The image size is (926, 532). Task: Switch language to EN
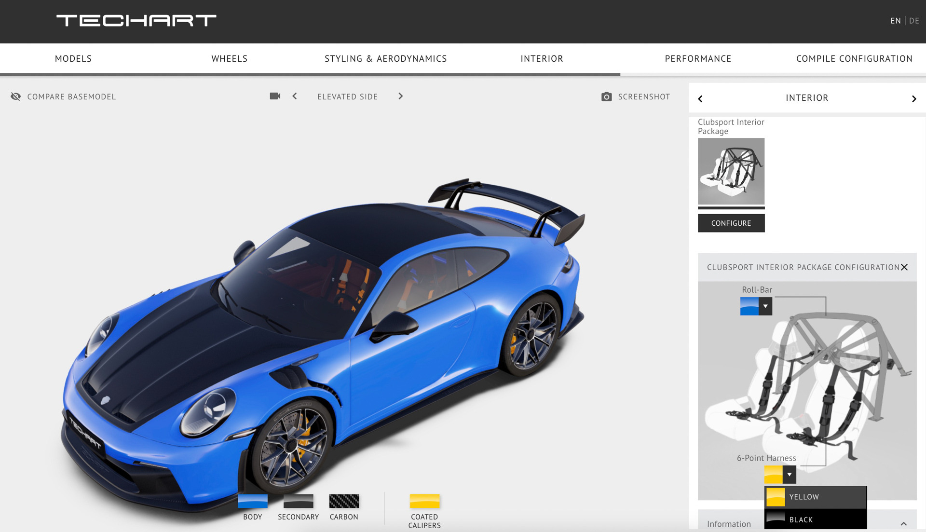pos(896,21)
